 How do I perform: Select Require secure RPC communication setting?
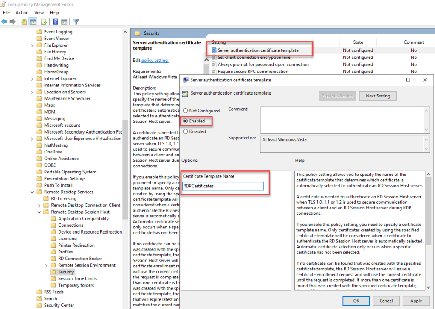pos(253,72)
